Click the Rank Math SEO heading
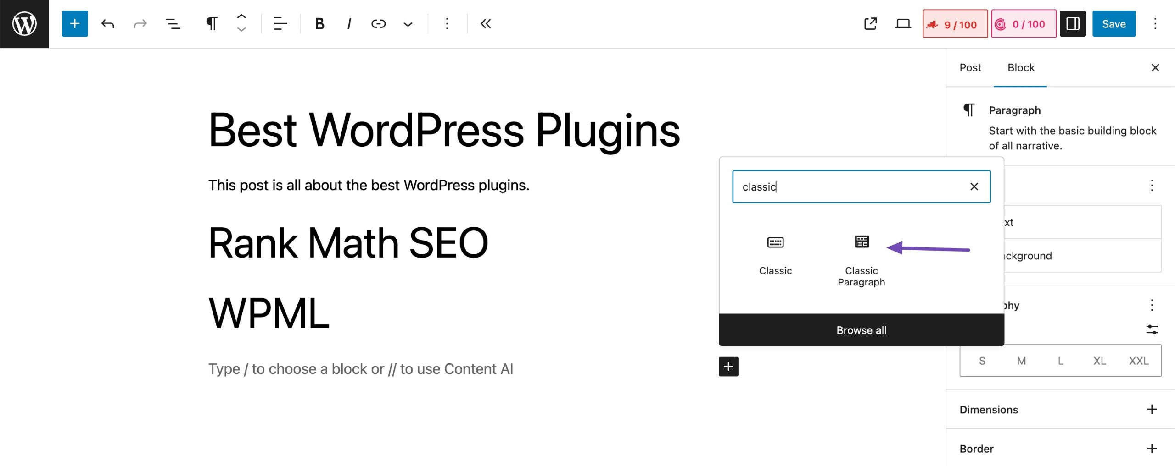 tap(348, 243)
